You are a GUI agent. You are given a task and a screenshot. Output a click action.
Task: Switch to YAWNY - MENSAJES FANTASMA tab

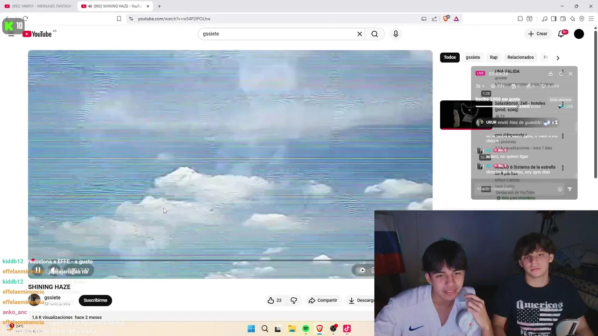[x=38, y=6]
